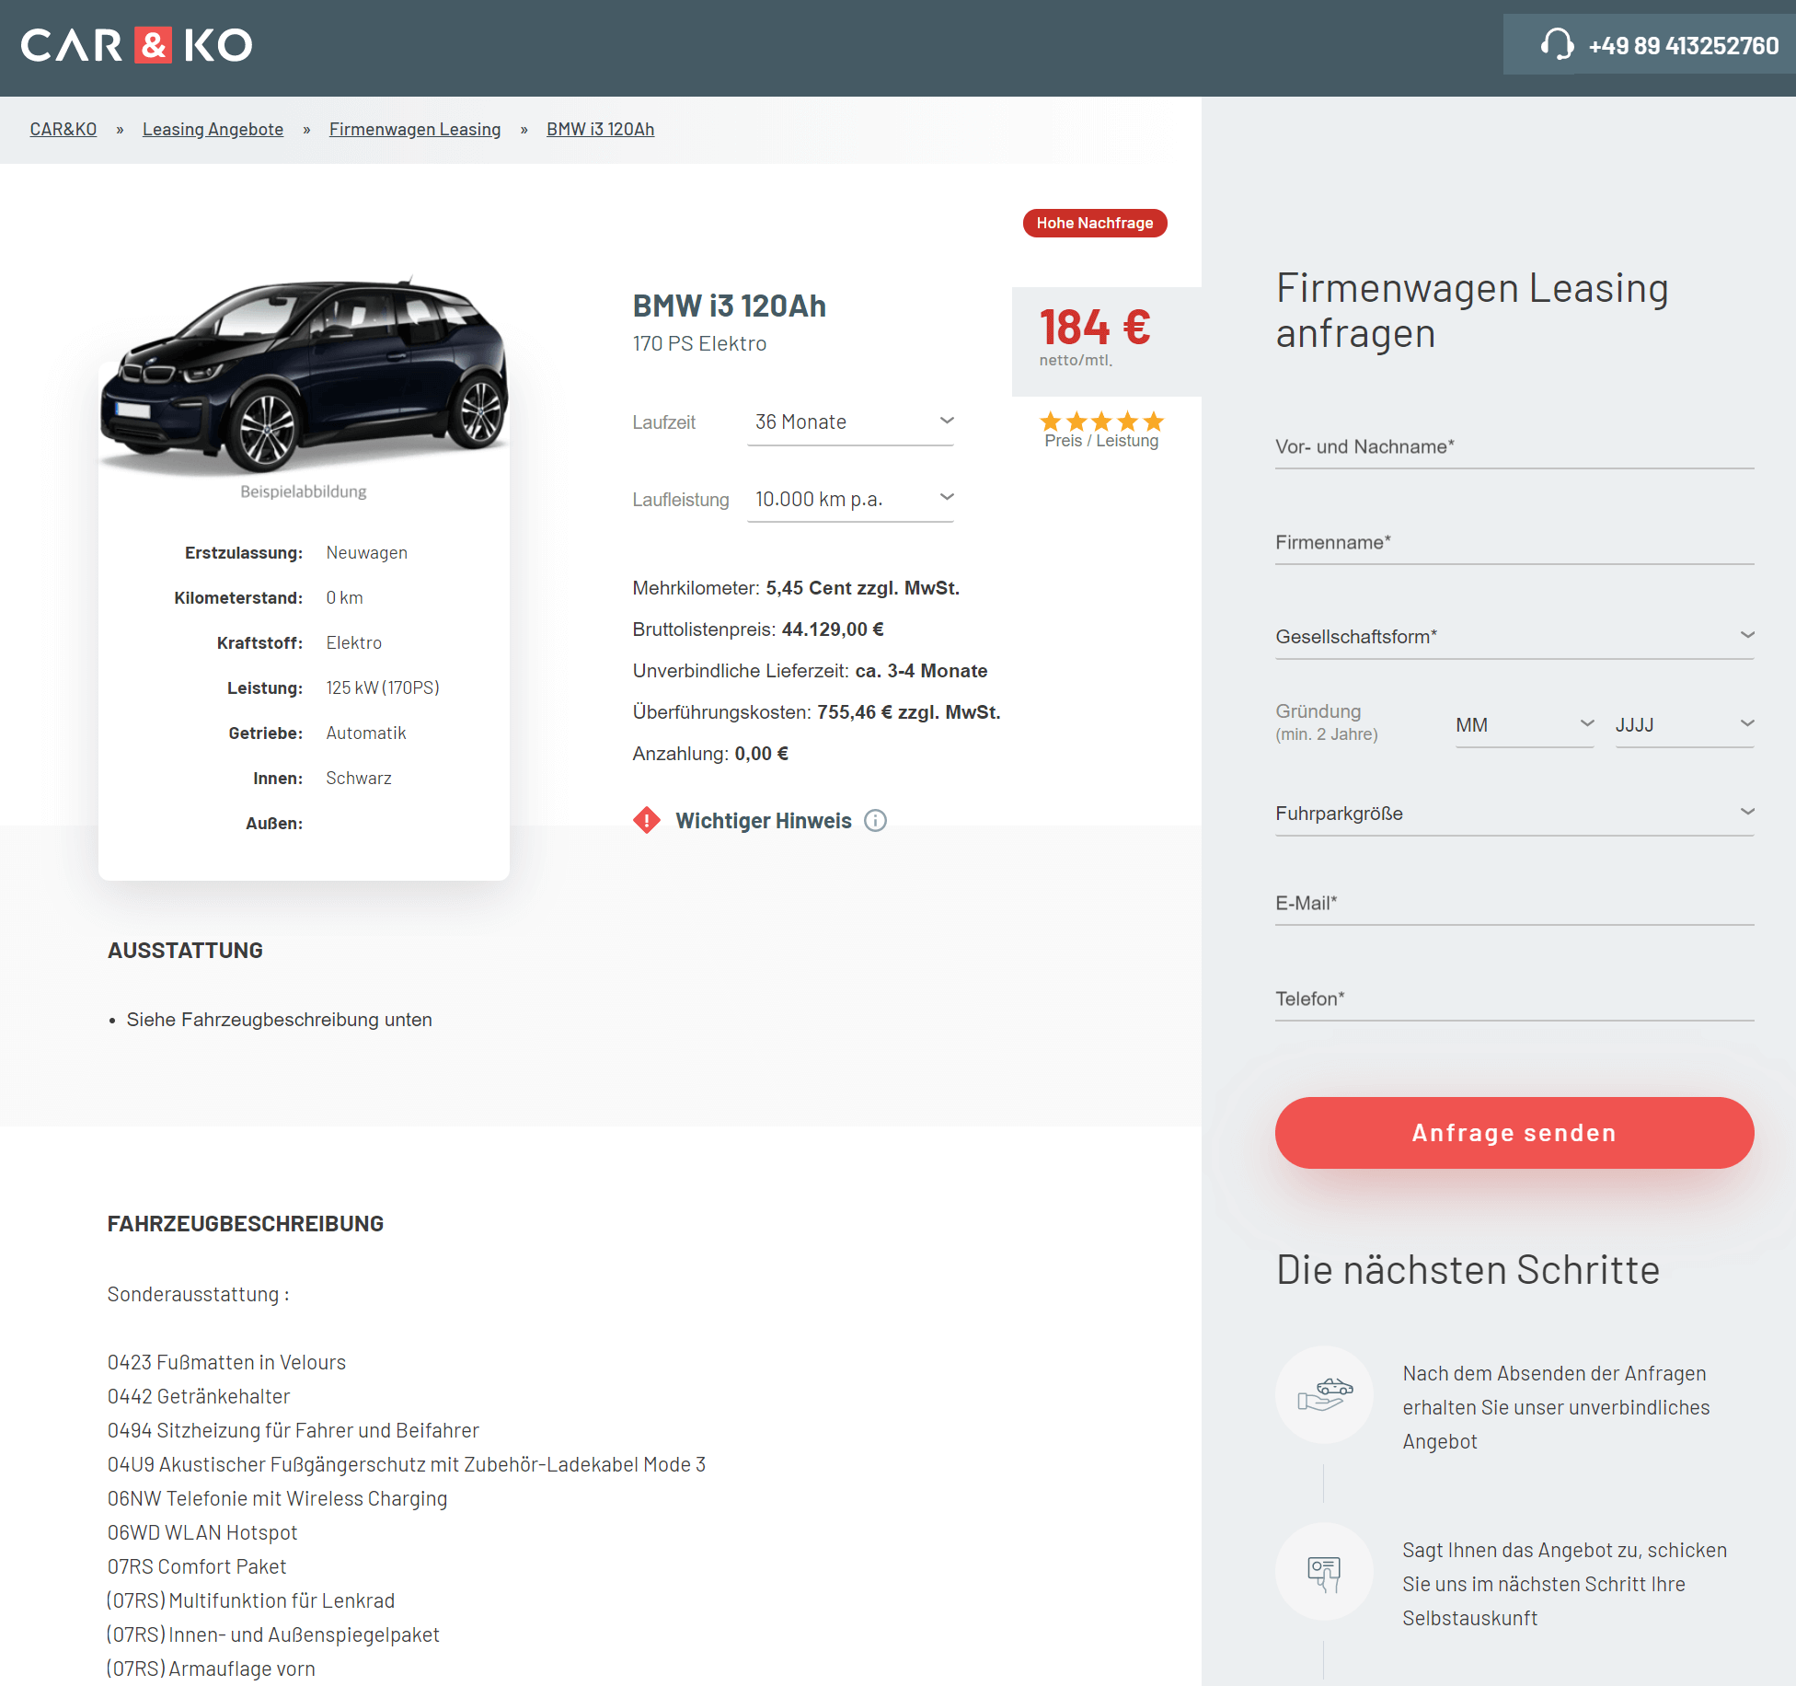Click 'Bruttolistenpreis: 44.129,00 €' text

[758, 629]
